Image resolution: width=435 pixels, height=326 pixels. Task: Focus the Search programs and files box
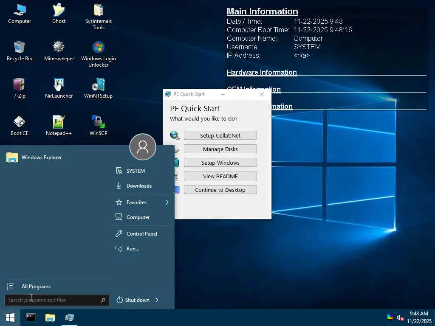pyautogui.click(x=56, y=300)
